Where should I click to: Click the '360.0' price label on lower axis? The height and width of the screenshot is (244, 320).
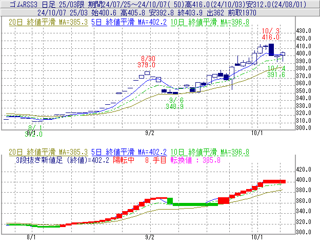pyautogui.click(x=304, y=201)
